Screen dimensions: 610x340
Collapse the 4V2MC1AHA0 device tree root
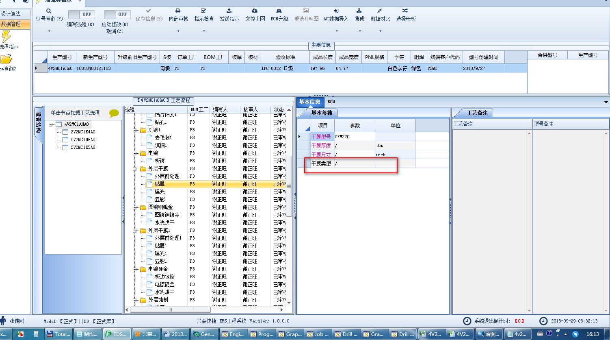tap(51, 124)
